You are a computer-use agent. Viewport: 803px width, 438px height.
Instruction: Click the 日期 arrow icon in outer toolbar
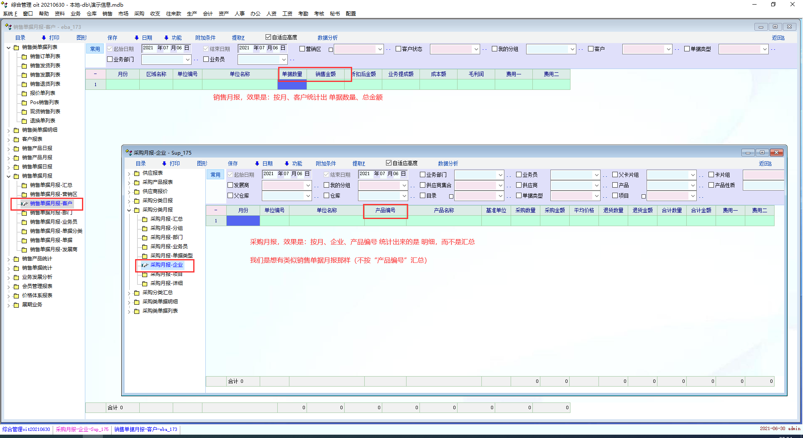pyautogui.click(x=136, y=38)
